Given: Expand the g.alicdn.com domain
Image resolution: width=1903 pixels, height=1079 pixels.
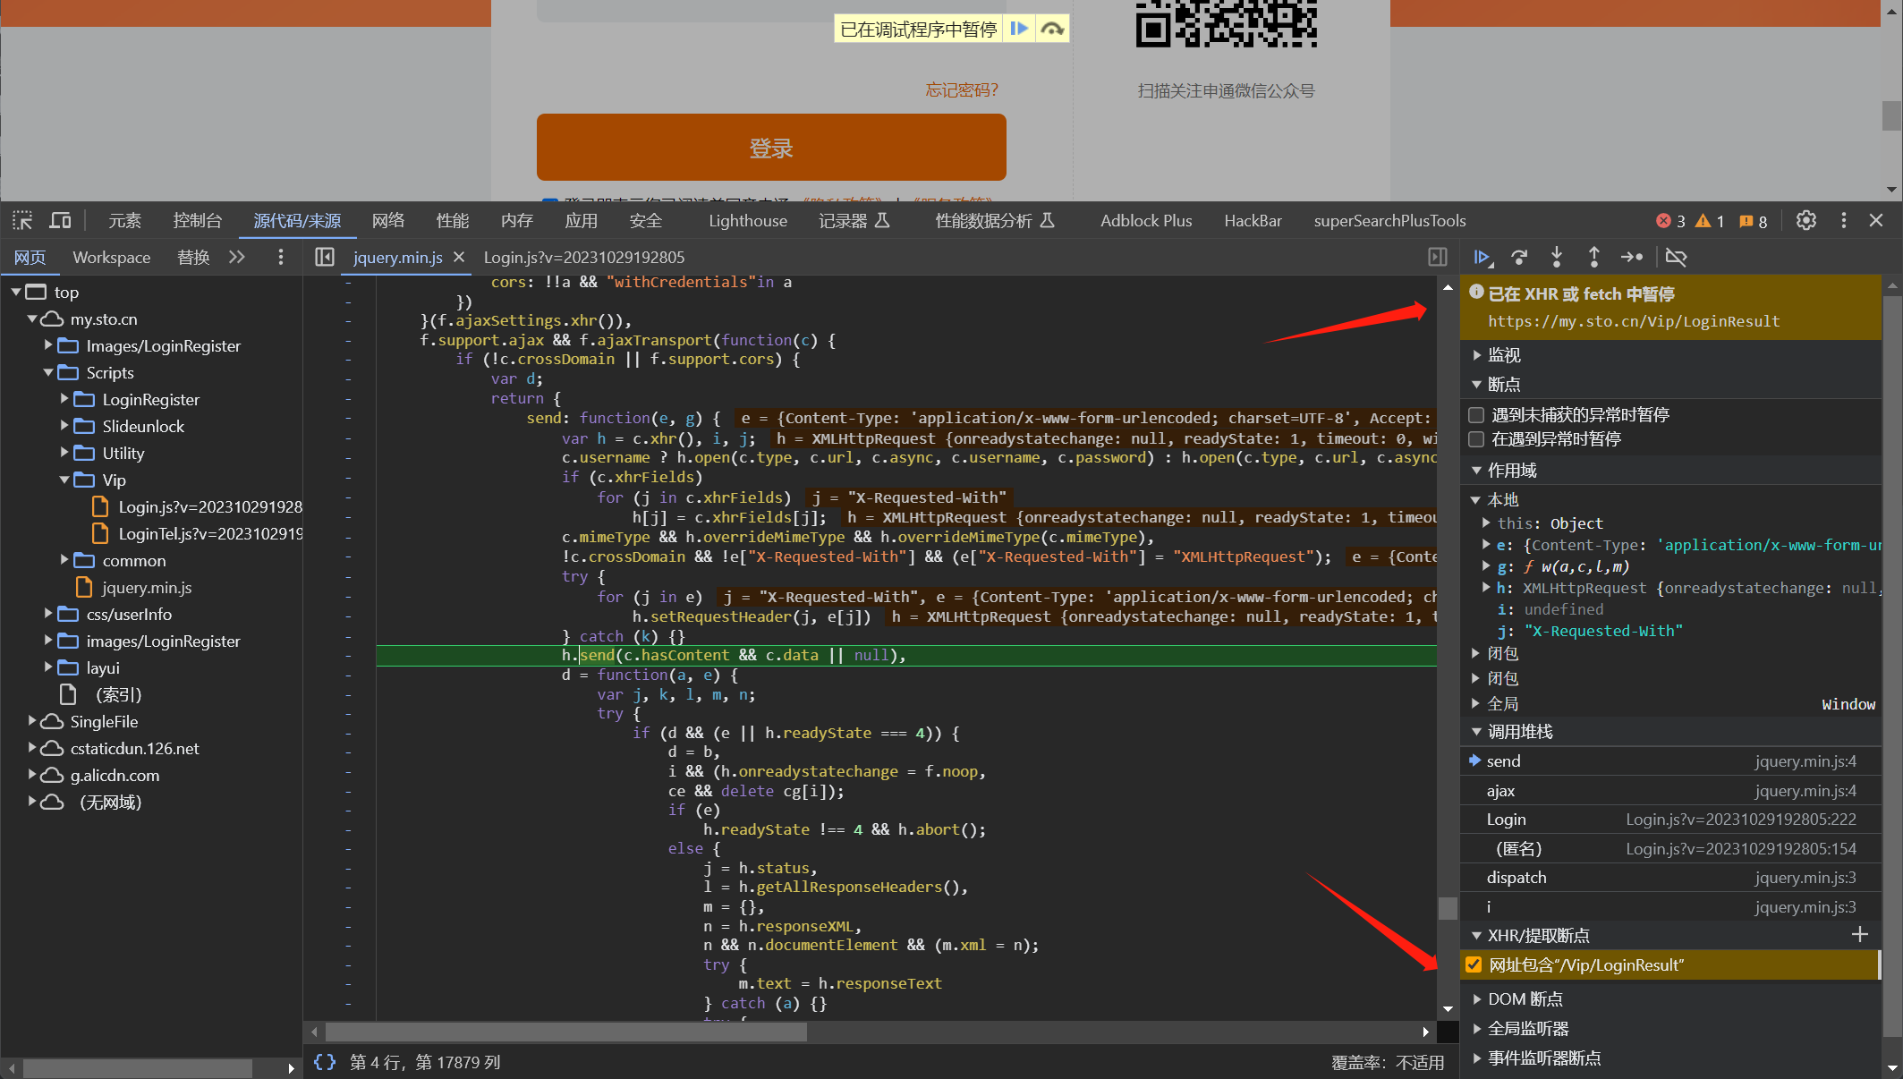Looking at the screenshot, I should coord(32,775).
